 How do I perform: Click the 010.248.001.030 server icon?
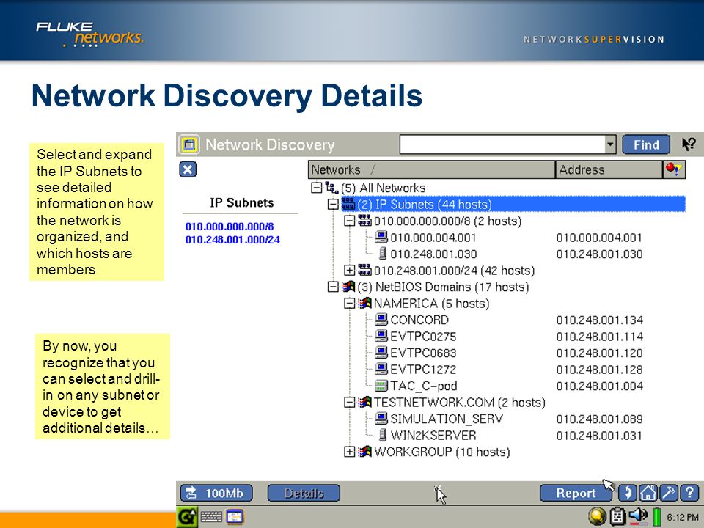point(383,254)
